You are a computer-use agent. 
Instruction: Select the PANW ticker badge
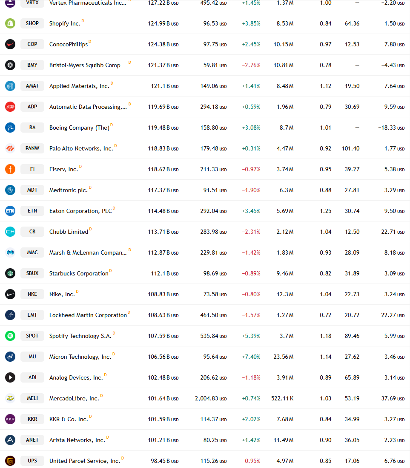(32, 148)
